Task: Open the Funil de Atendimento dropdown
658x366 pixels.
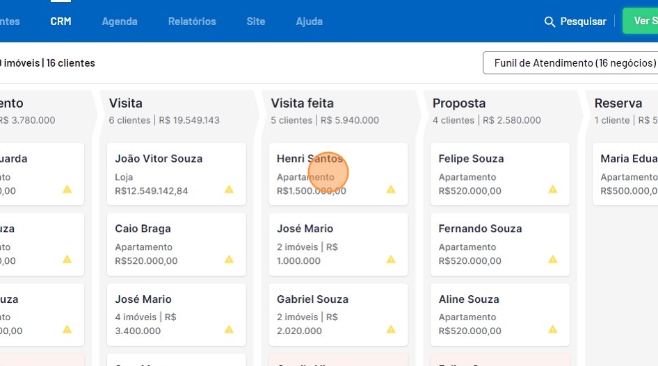Action: tap(570, 63)
